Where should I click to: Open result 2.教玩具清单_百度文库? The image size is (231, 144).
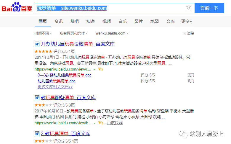(65, 134)
